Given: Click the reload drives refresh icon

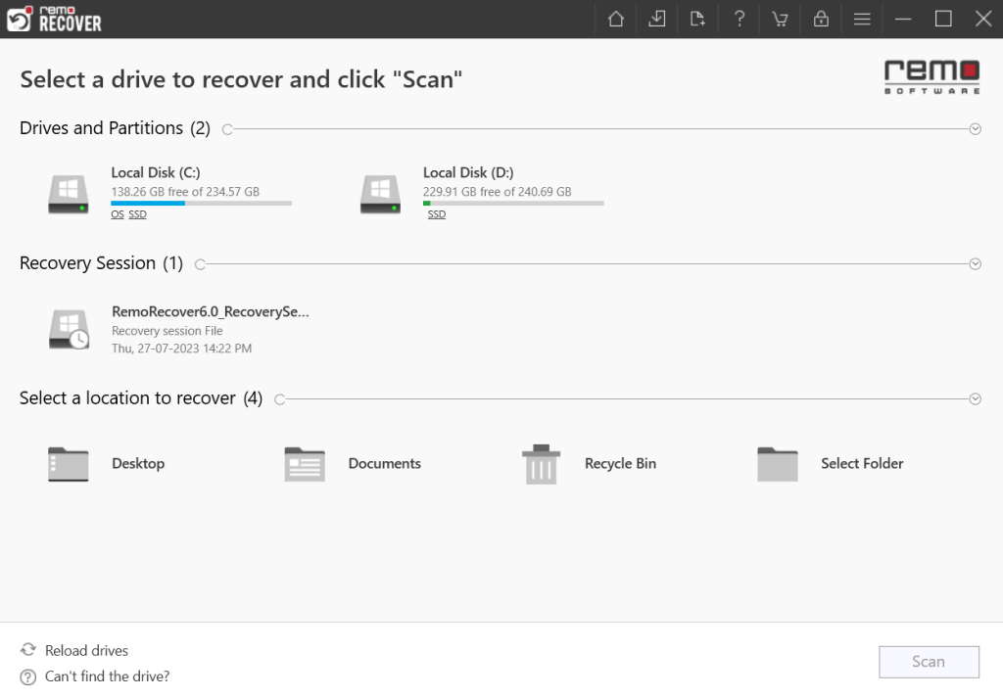Looking at the screenshot, I should [x=28, y=650].
